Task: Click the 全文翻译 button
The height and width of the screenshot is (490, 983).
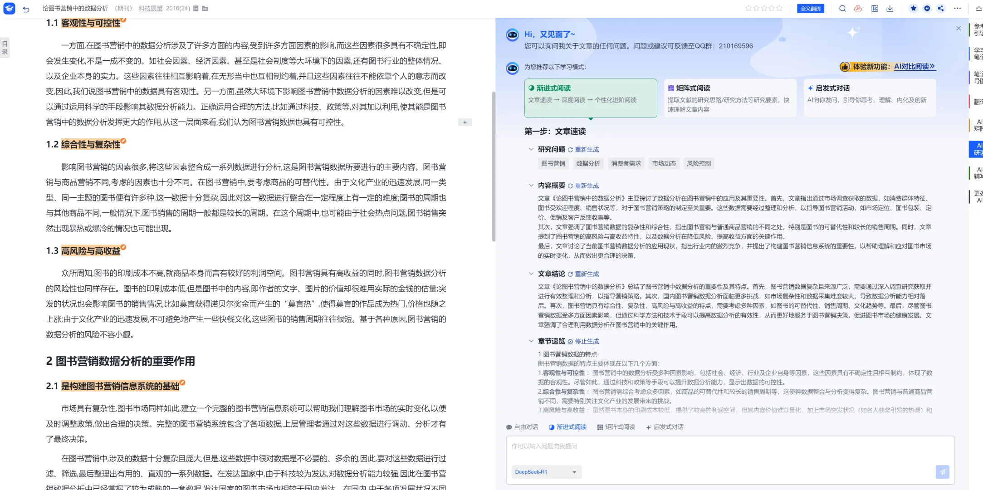Action: [x=811, y=8]
